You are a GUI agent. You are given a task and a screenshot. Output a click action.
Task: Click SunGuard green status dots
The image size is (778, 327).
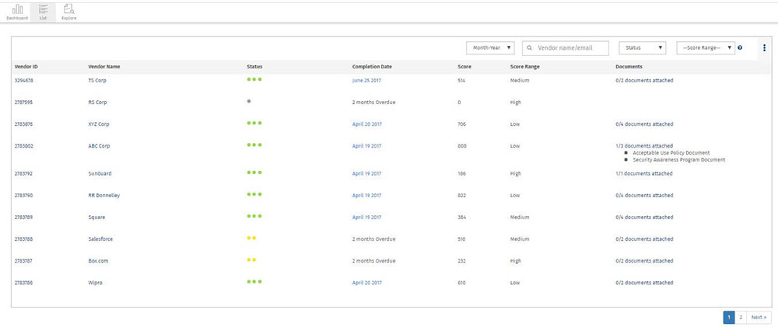click(x=254, y=172)
